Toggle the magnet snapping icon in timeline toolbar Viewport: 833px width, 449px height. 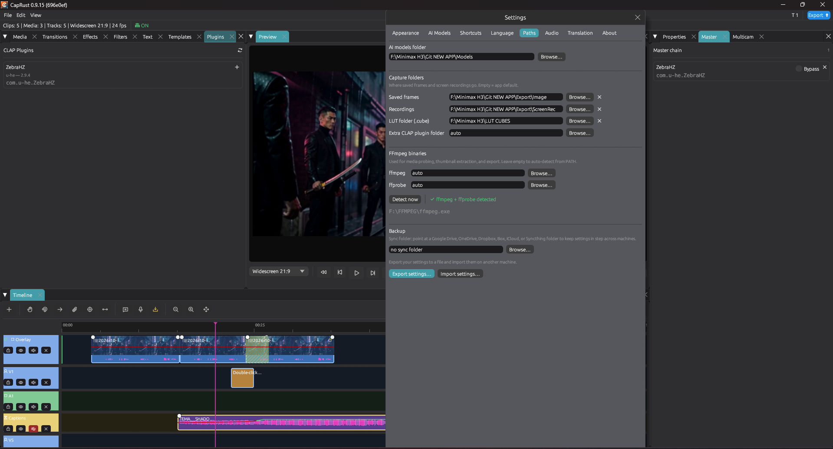pos(45,309)
